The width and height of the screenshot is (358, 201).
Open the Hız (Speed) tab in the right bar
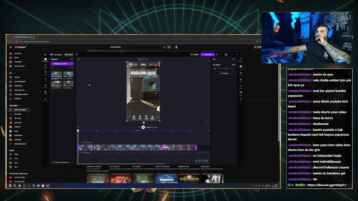241,100
